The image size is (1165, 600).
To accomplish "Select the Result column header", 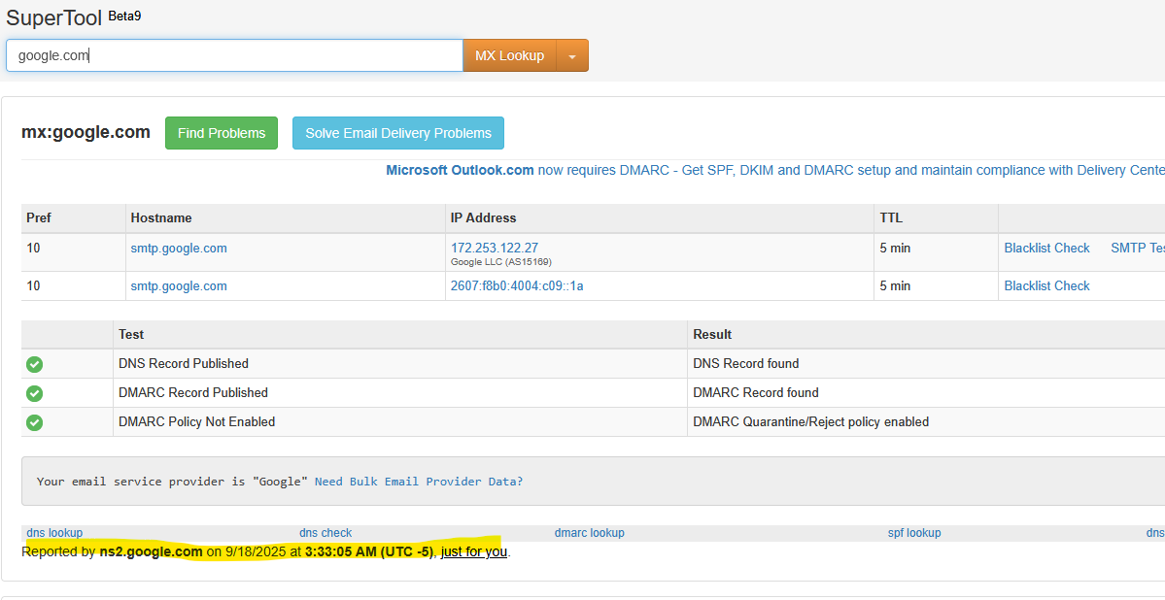I will 712,335.
